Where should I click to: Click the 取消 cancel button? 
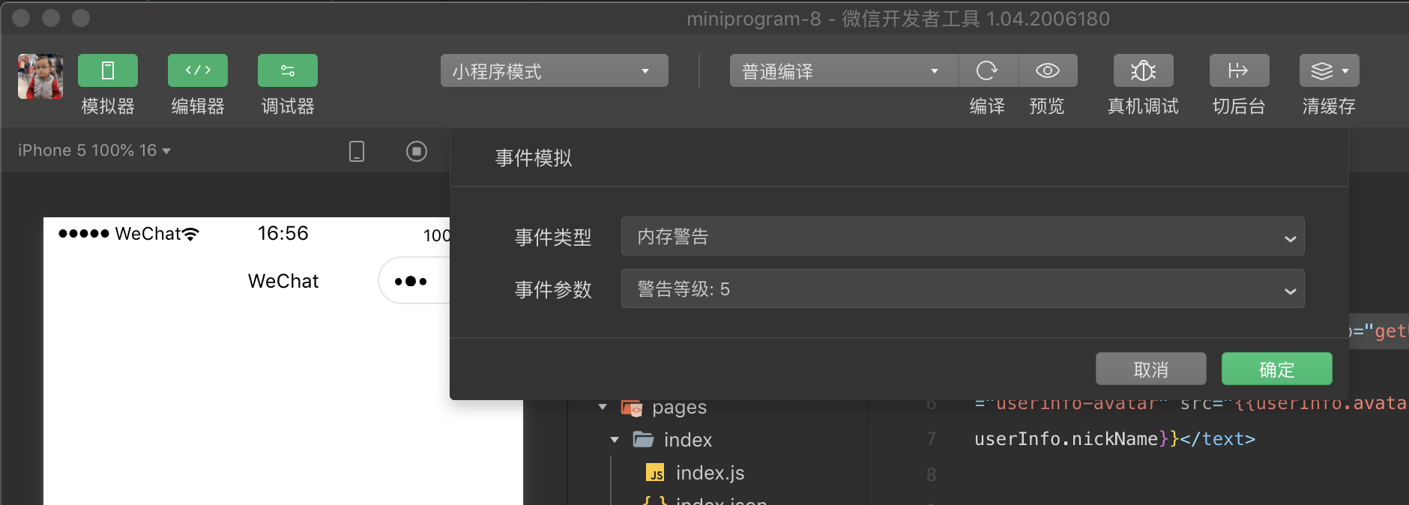click(1151, 369)
